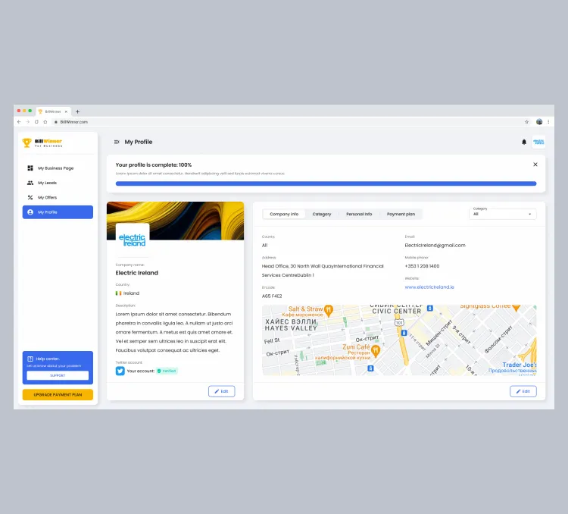Image resolution: width=568 pixels, height=514 pixels.
Task: Dismiss the profile complete banner
Action: coord(535,164)
